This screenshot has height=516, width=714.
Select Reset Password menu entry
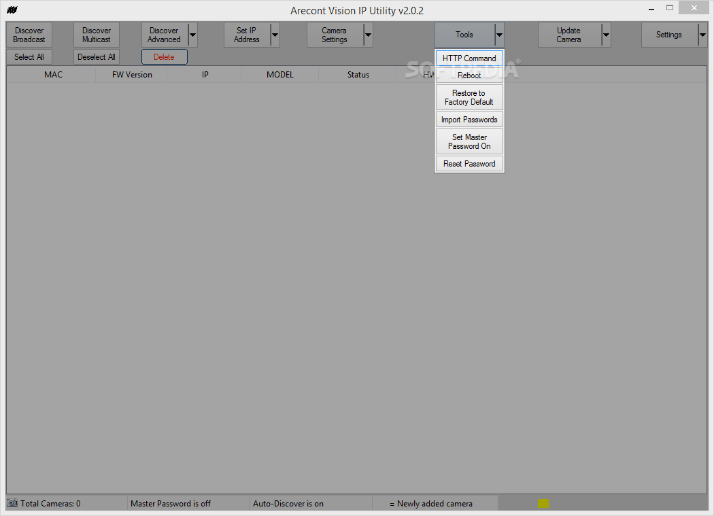(x=469, y=164)
